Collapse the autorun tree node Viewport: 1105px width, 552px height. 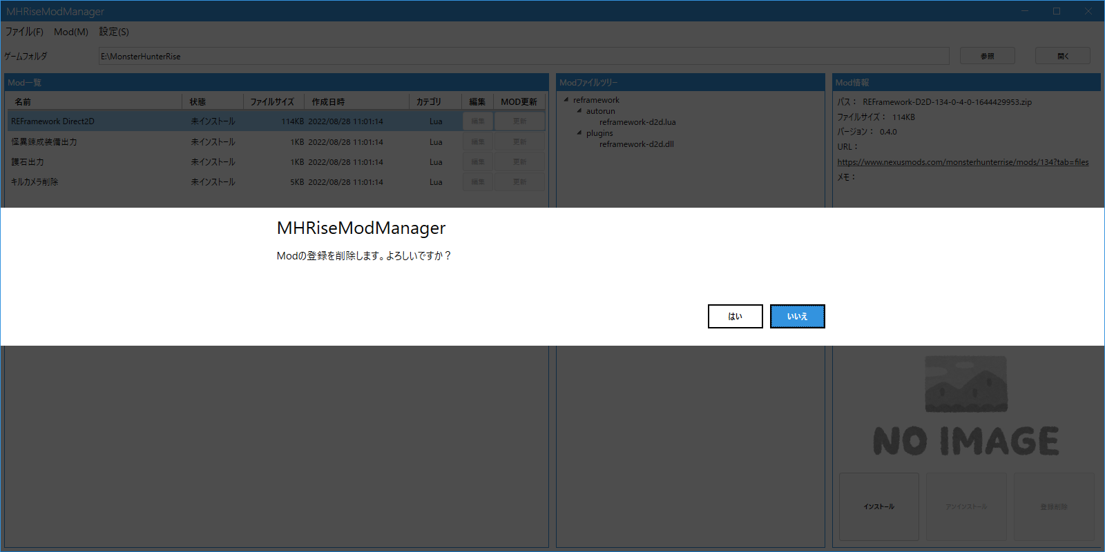[x=579, y=110]
